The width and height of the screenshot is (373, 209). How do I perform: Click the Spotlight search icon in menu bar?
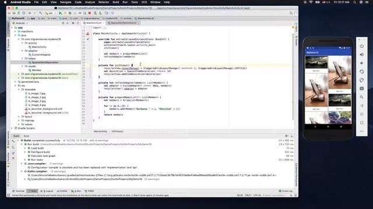354,2
